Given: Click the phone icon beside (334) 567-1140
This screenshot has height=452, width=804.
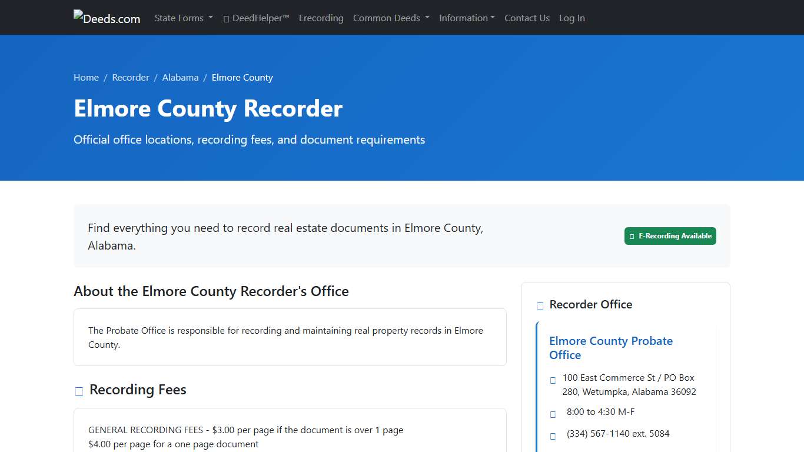Looking at the screenshot, I should coord(553,436).
